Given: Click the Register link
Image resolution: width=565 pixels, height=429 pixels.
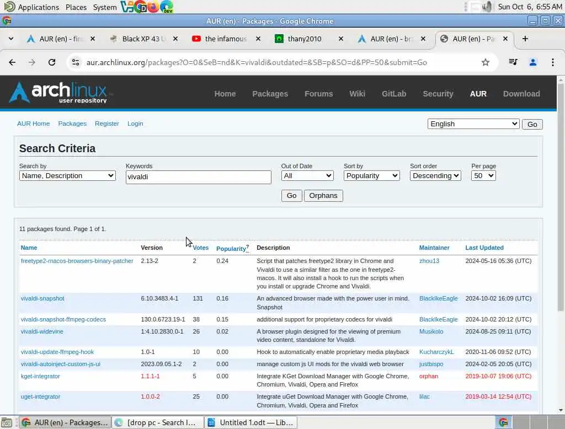Looking at the screenshot, I should tap(106, 124).
